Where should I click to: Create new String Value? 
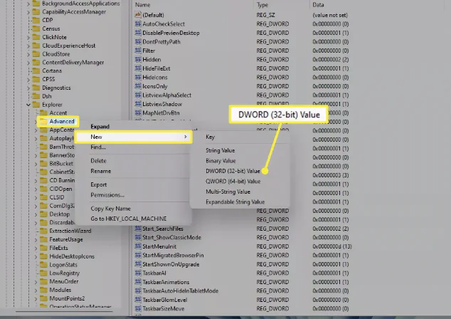coord(221,150)
